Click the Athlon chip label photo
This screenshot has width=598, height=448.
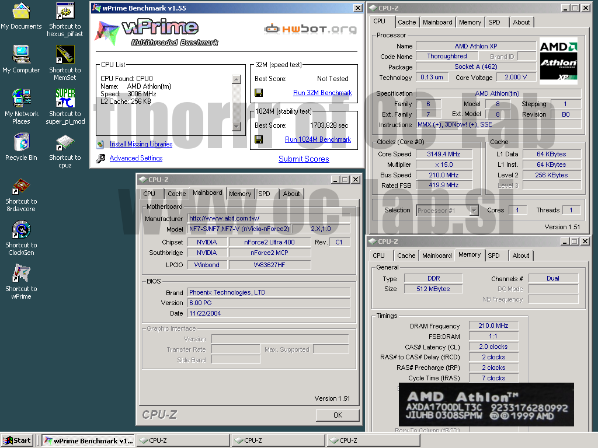click(x=486, y=405)
